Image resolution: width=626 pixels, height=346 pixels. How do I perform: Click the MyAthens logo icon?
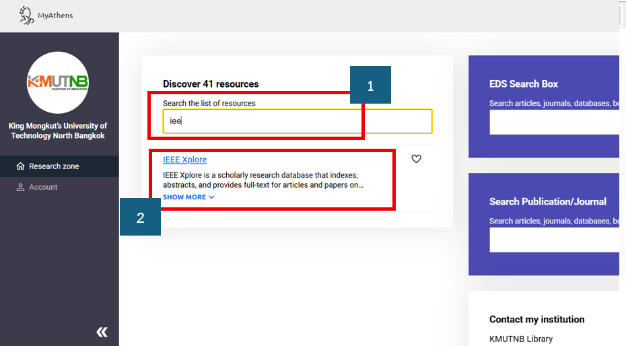point(26,15)
